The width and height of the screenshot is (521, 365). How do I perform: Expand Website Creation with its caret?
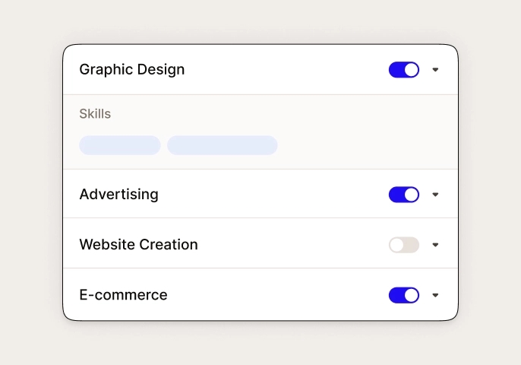click(435, 245)
